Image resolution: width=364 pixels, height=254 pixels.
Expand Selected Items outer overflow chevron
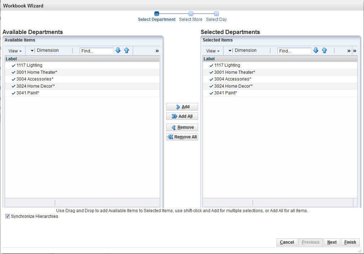click(x=354, y=51)
